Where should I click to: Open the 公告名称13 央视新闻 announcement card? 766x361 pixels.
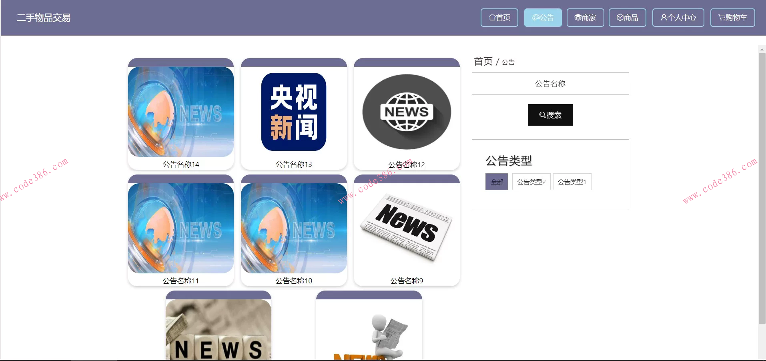pyautogui.click(x=293, y=114)
